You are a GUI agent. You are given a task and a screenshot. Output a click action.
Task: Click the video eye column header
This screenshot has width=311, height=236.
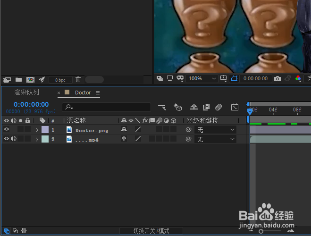tap(6, 120)
